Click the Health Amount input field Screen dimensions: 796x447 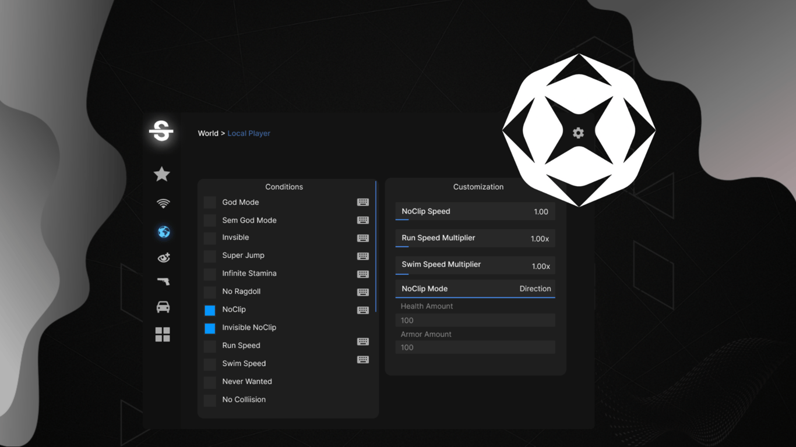pyautogui.click(x=475, y=320)
